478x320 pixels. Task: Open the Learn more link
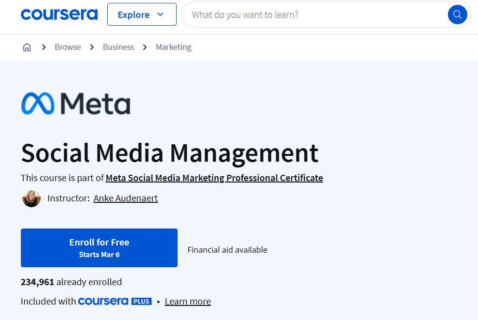[187, 301]
